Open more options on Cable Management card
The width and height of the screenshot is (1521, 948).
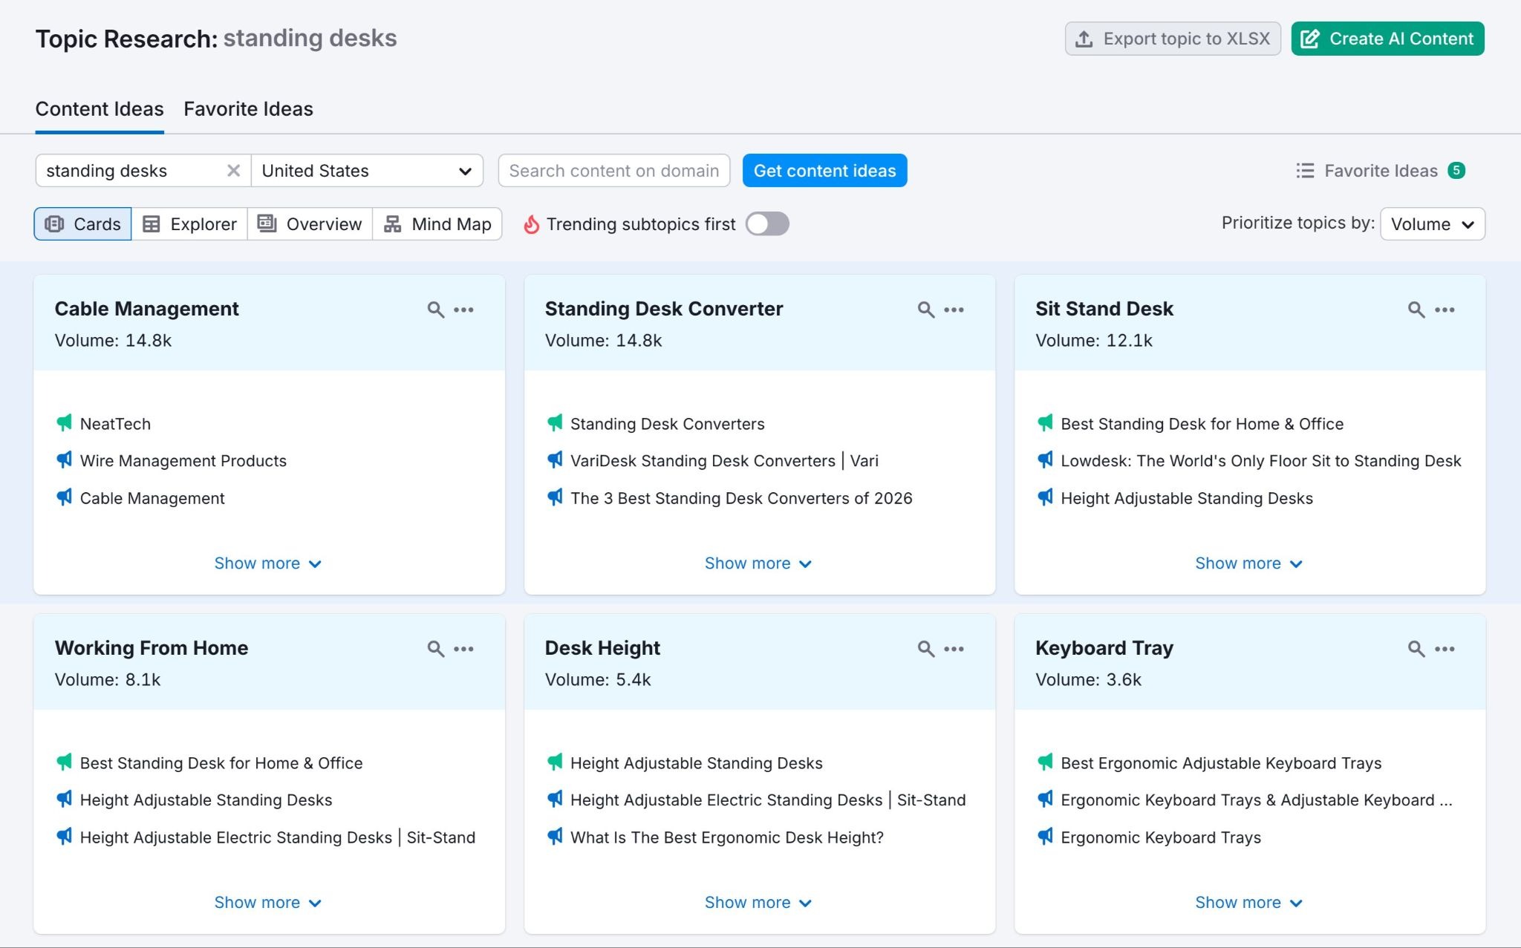coord(464,310)
